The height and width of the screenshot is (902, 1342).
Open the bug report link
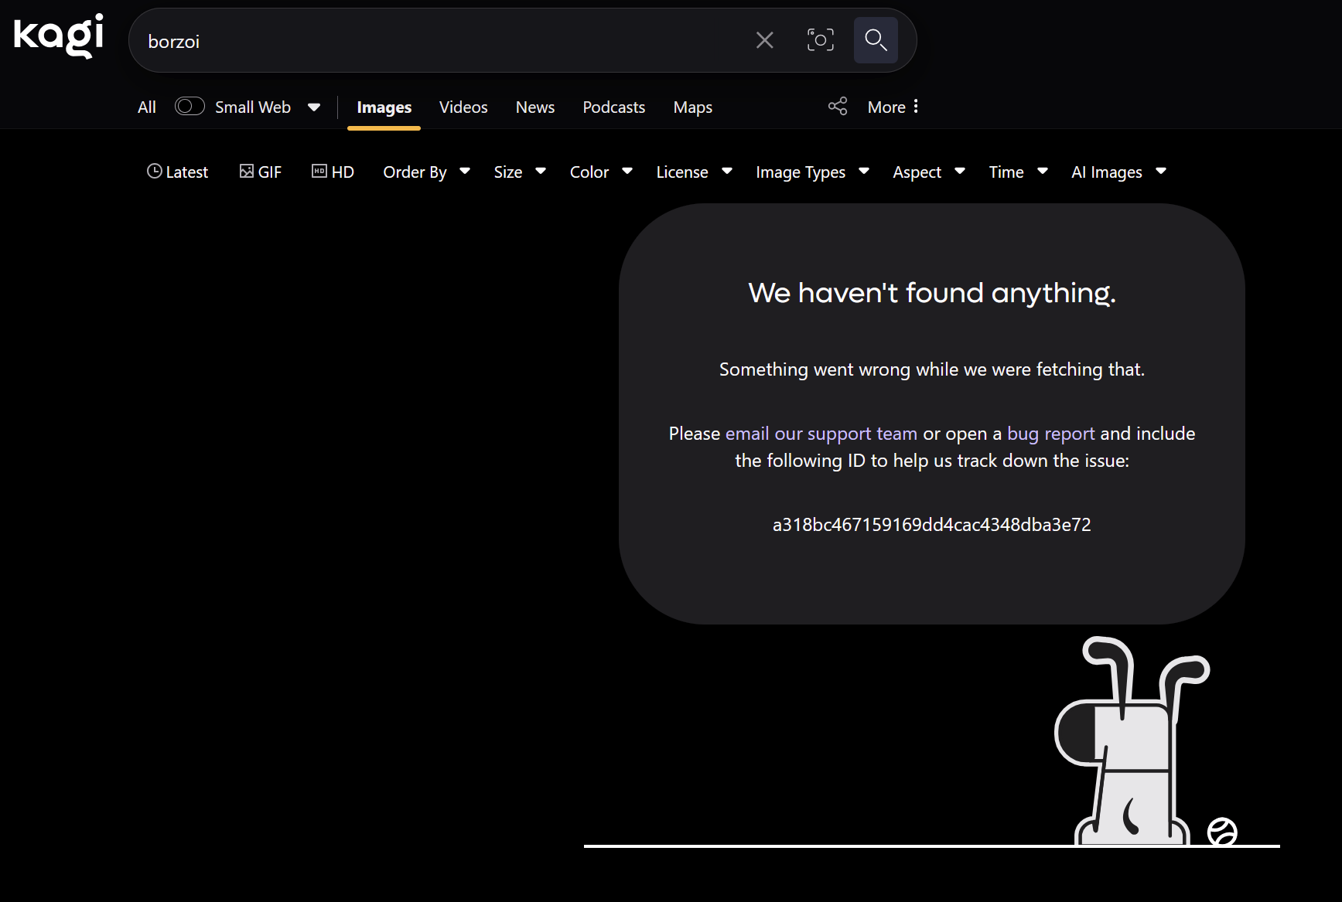1050,434
